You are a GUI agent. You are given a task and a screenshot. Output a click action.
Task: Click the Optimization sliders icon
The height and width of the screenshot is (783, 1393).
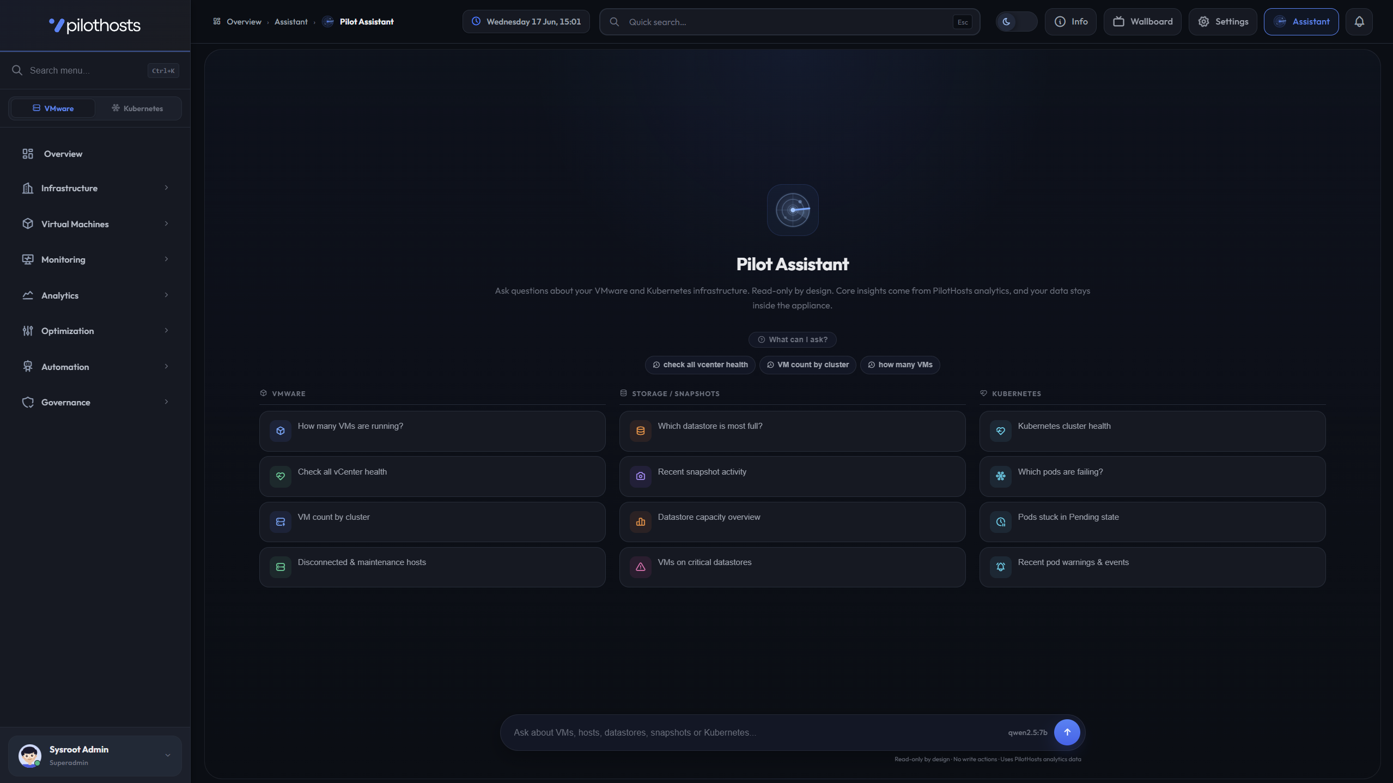(28, 331)
